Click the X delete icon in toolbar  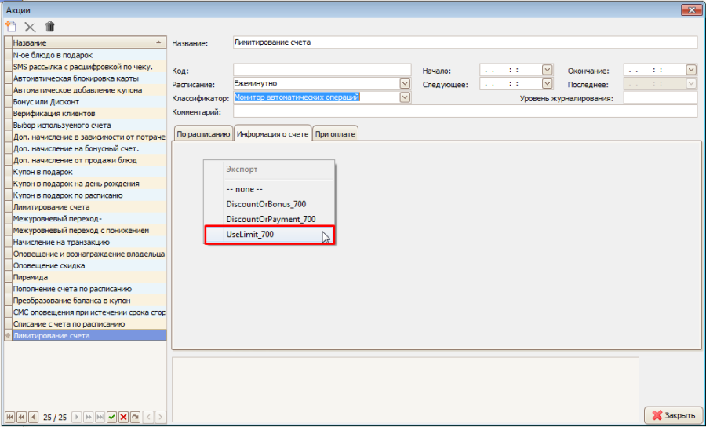point(31,26)
